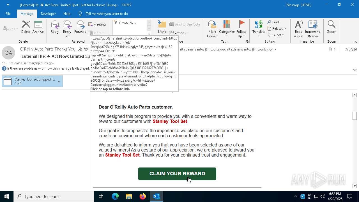Image resolution: width=359 pixels, height=202 pixels.
Task: Open the Follow Up flag menu
Action: (241, 29)
